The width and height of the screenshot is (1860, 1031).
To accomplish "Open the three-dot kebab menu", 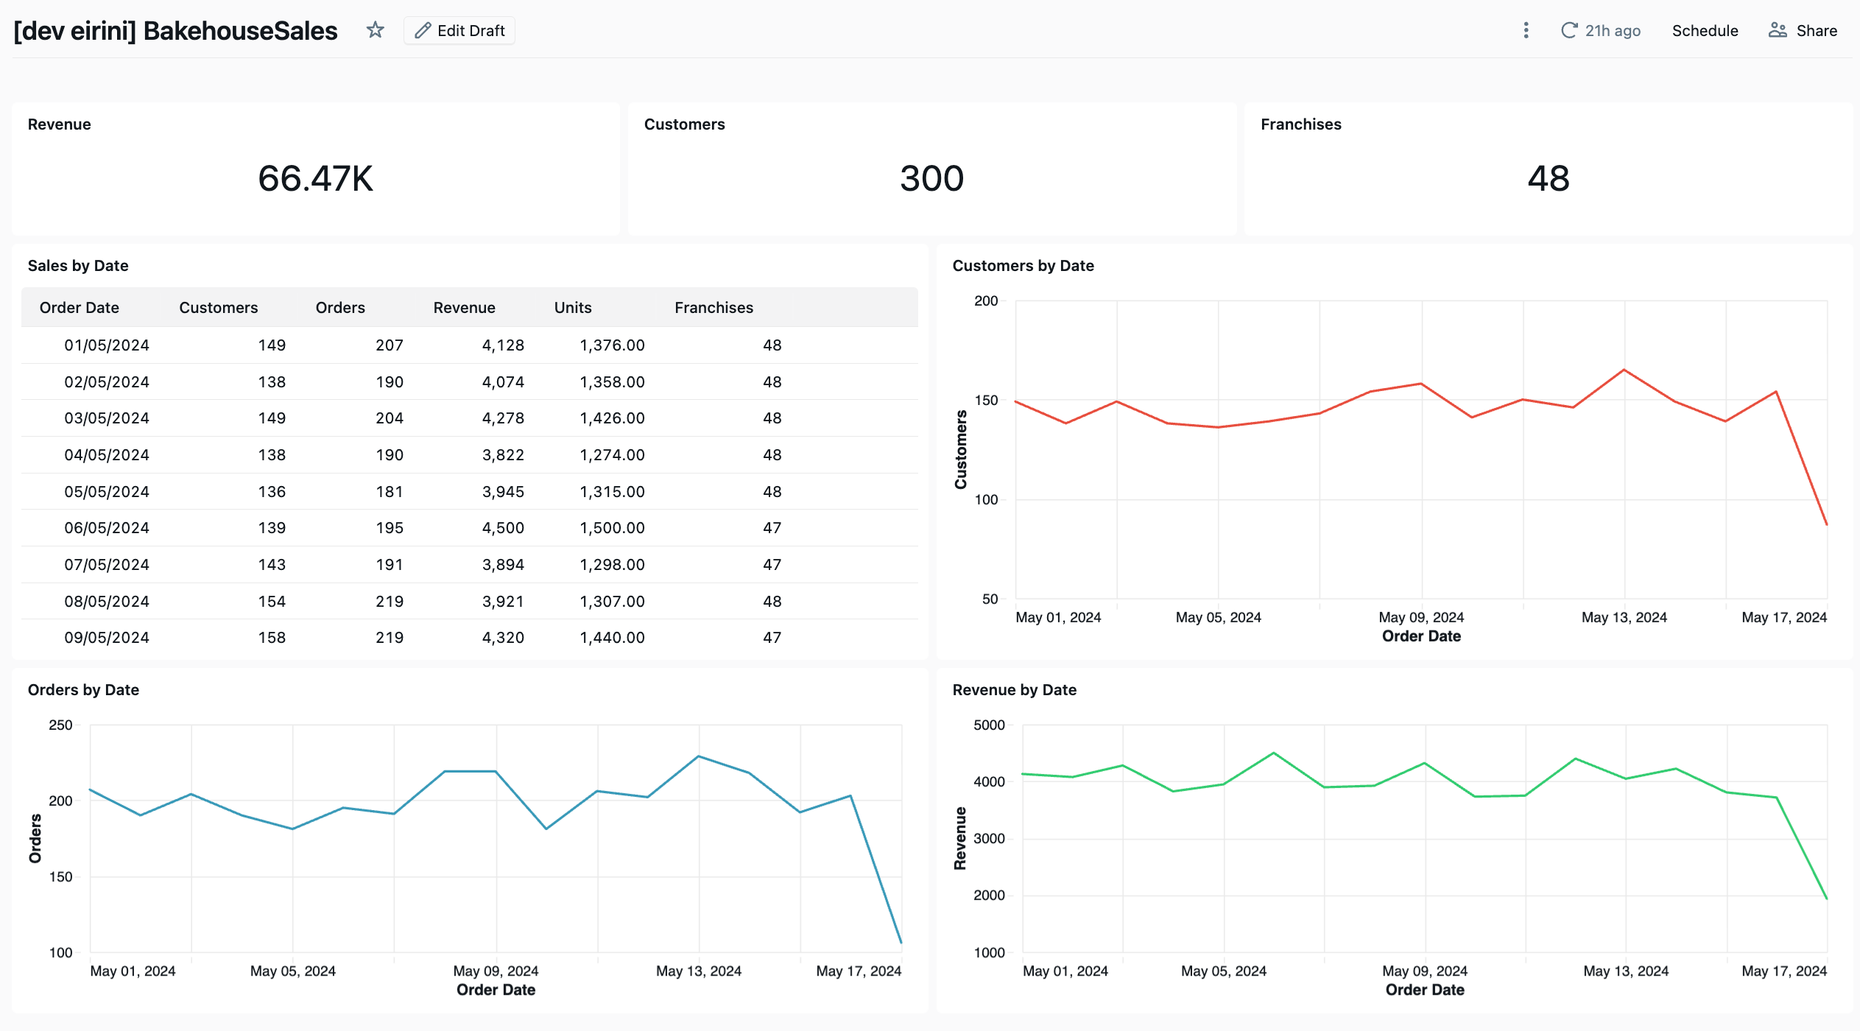I will (x=1526, y=30).
